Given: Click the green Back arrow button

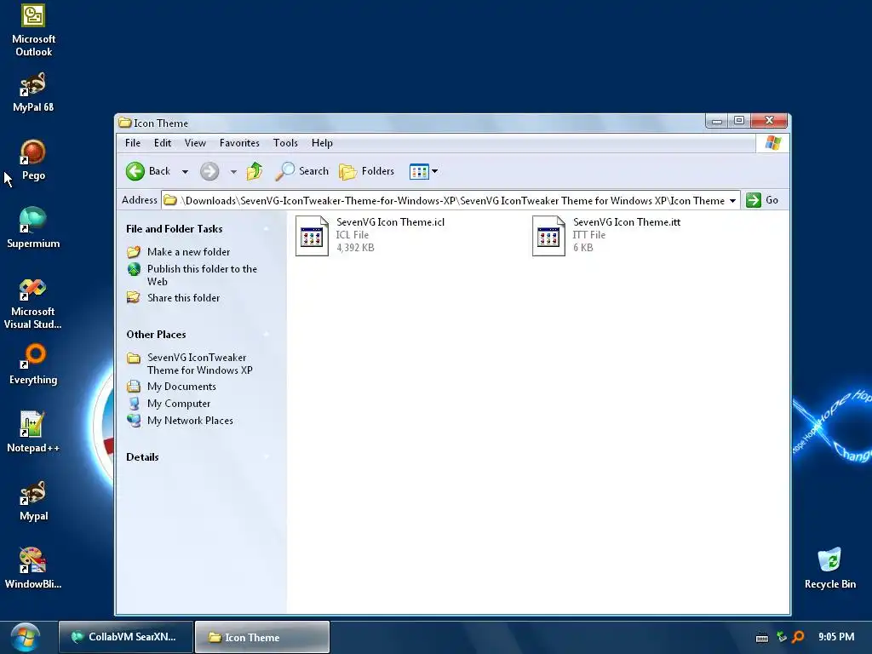Looking at the screenshot, I should [x=135, y=171].
